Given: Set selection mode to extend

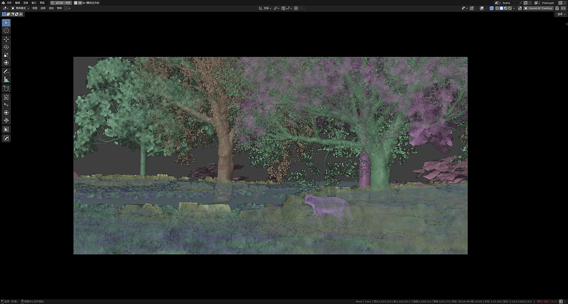Looking at the screenshot, I should pos(8,14).
